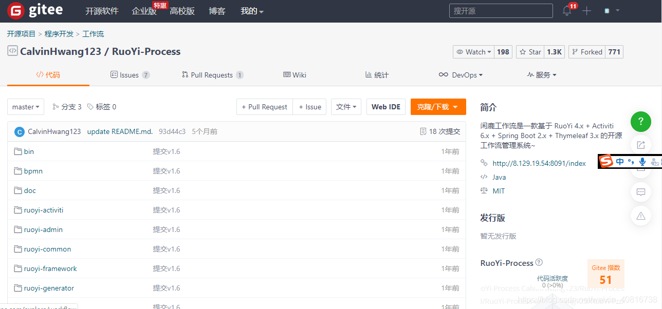This screenshot has height=309, width=662.
Task: Open the doc folder
Action: pos(30,190)
